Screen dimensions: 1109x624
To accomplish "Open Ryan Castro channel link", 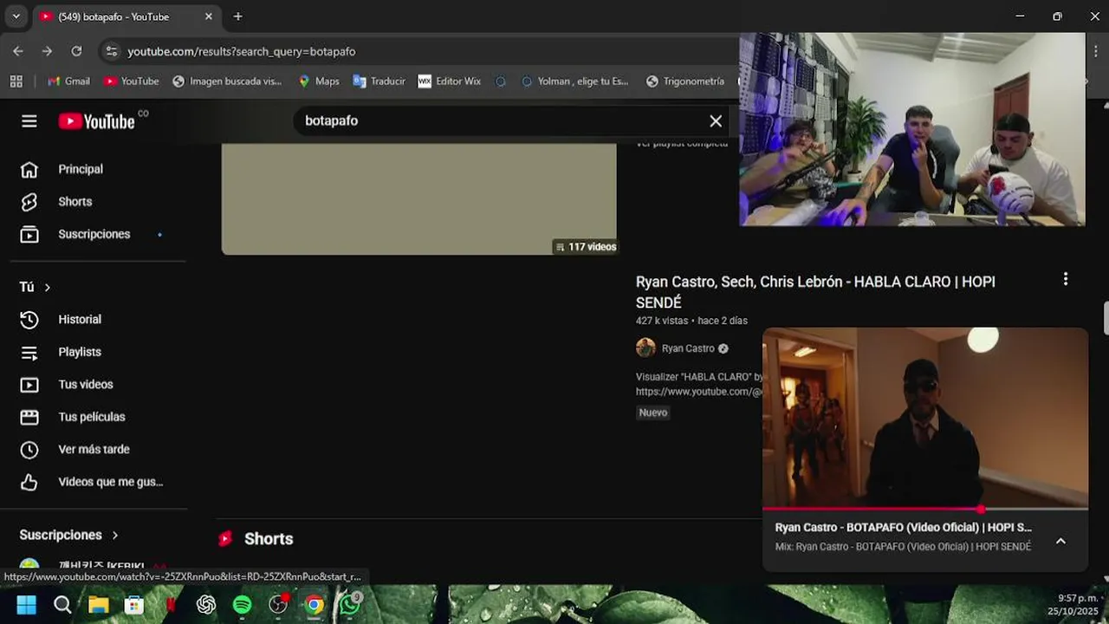I will pyautogui.click(x=688, y=348).
